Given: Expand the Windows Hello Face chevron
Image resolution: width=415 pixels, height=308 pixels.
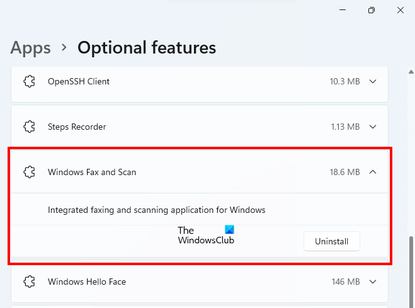Looking at the screenshot, I should (x=373, y=282).
